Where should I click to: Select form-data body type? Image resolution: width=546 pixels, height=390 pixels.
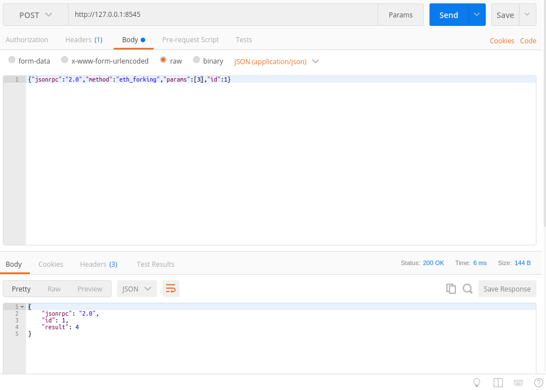(12, 60)
